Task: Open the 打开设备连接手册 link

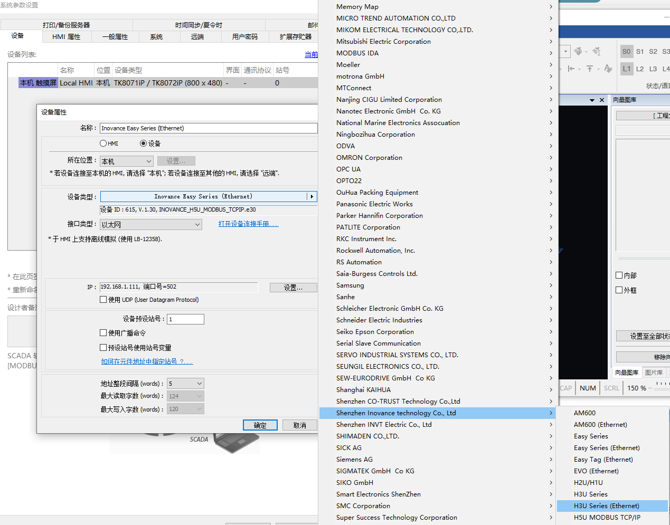Action: [249, 224]
